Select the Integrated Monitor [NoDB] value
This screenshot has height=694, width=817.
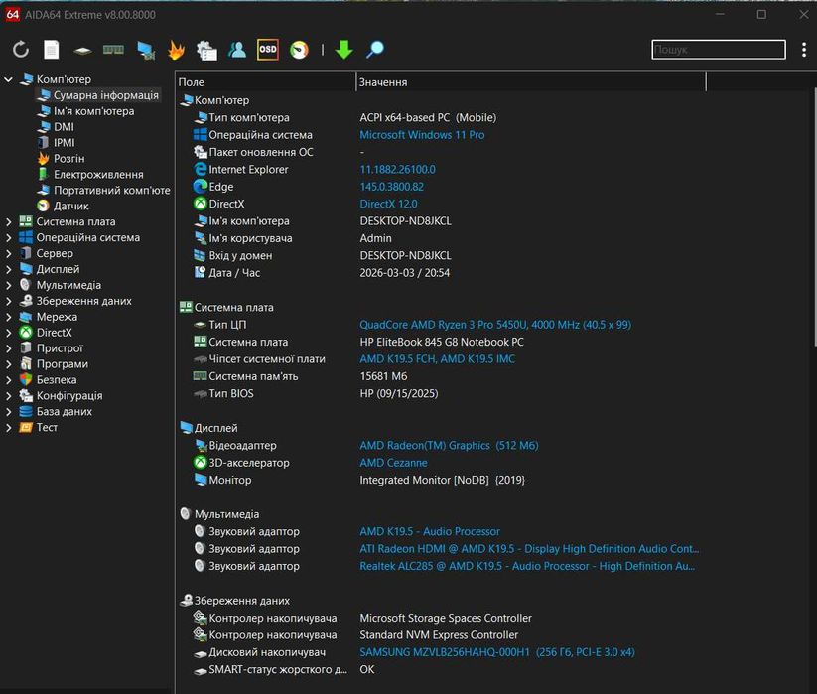[x=443, y=480]
